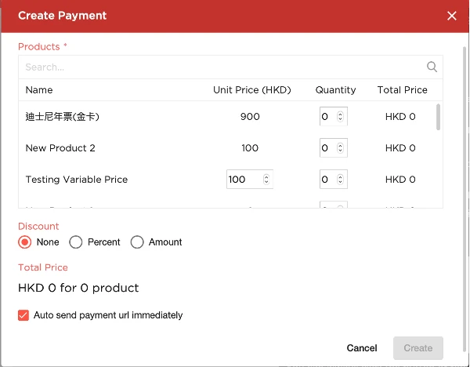Click the product list scrollbar
This screenshot has width=470, height=367.
coord(438,118)
